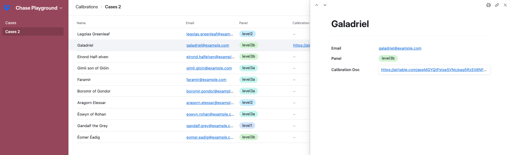The image size is (508, 155).
Task: Open the Legolas Greenleaf row
Action: [94, 34]
